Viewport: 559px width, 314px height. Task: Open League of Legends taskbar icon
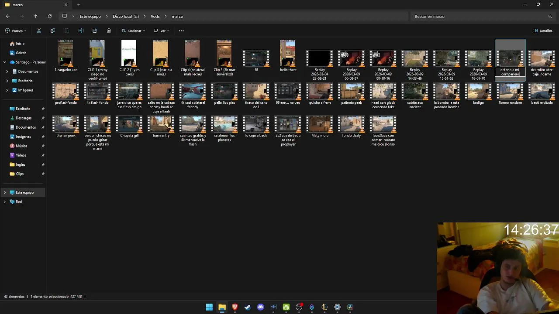[x=324, y=307]
